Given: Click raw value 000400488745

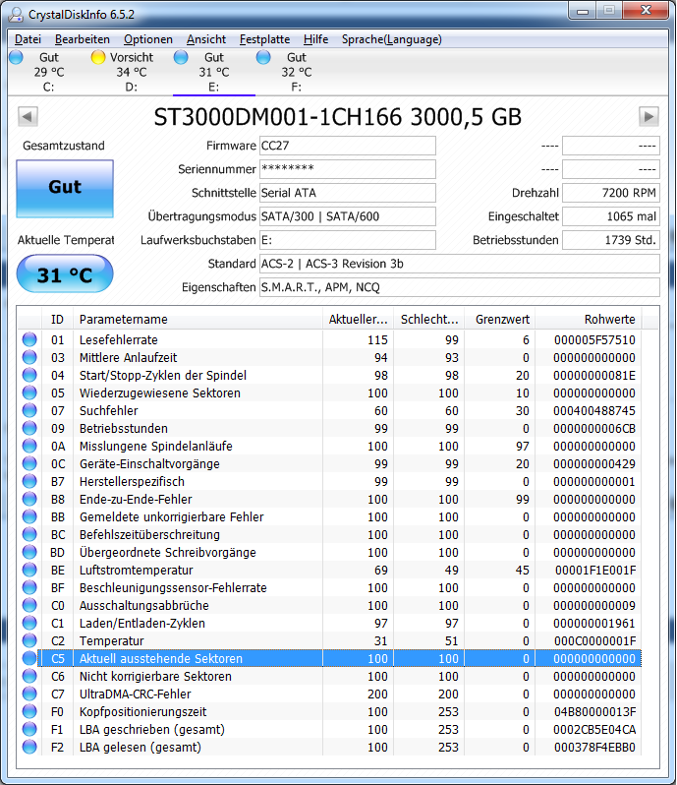Looking at the screenshot, I should coord(594,410).
